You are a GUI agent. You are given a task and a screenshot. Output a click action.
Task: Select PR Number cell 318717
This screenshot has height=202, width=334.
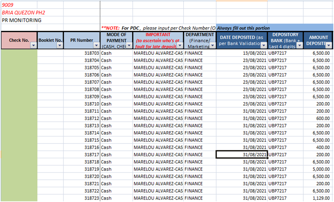(x=82, y=155)
